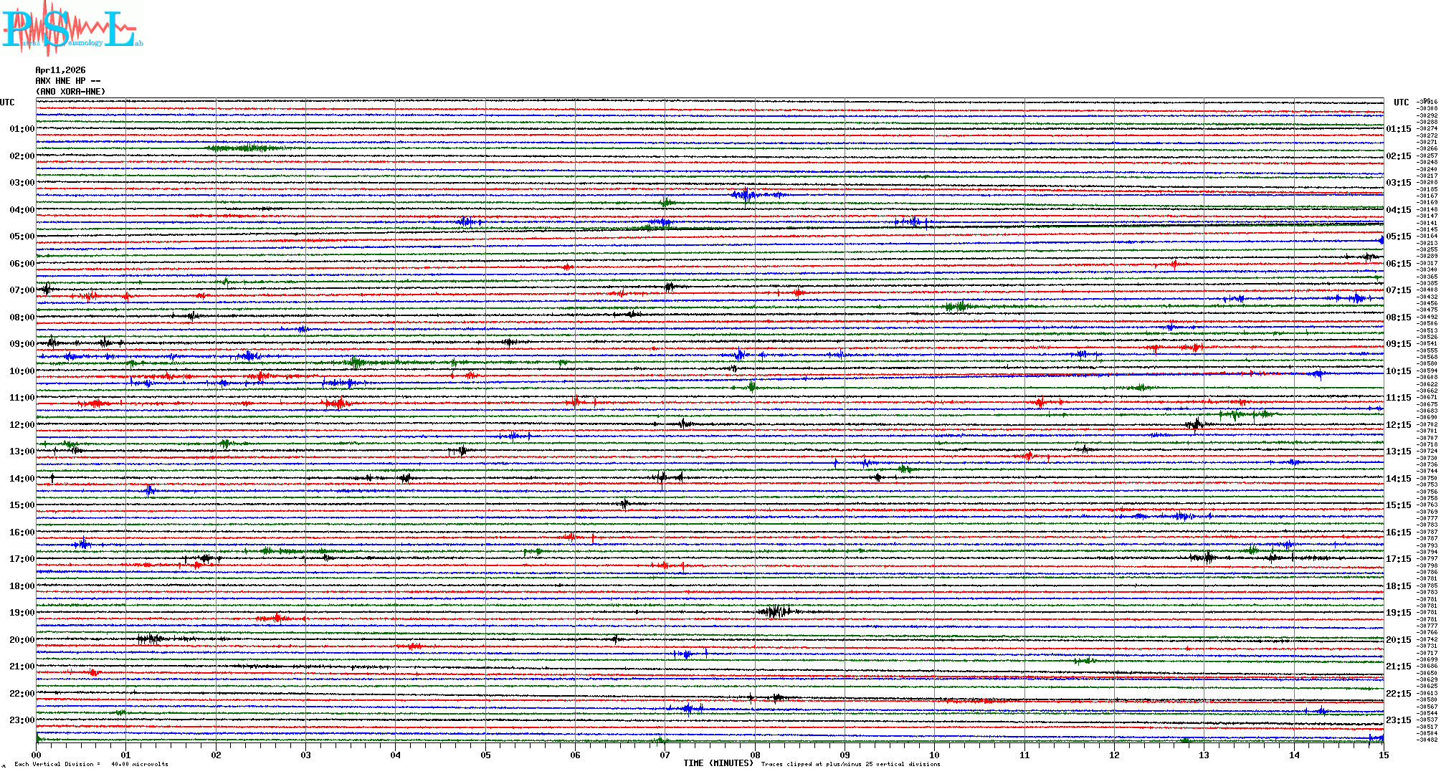This screenshot has height=774, width=1441.
Task: Click the left UTC axis header
Action: pos(7,102)
